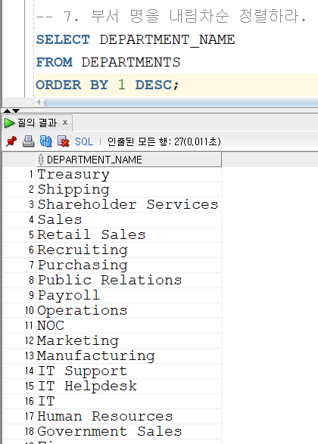The width and height of the screenshot is (318, 444).
Task: Select the Payroll cell
Action: point(129,295)
